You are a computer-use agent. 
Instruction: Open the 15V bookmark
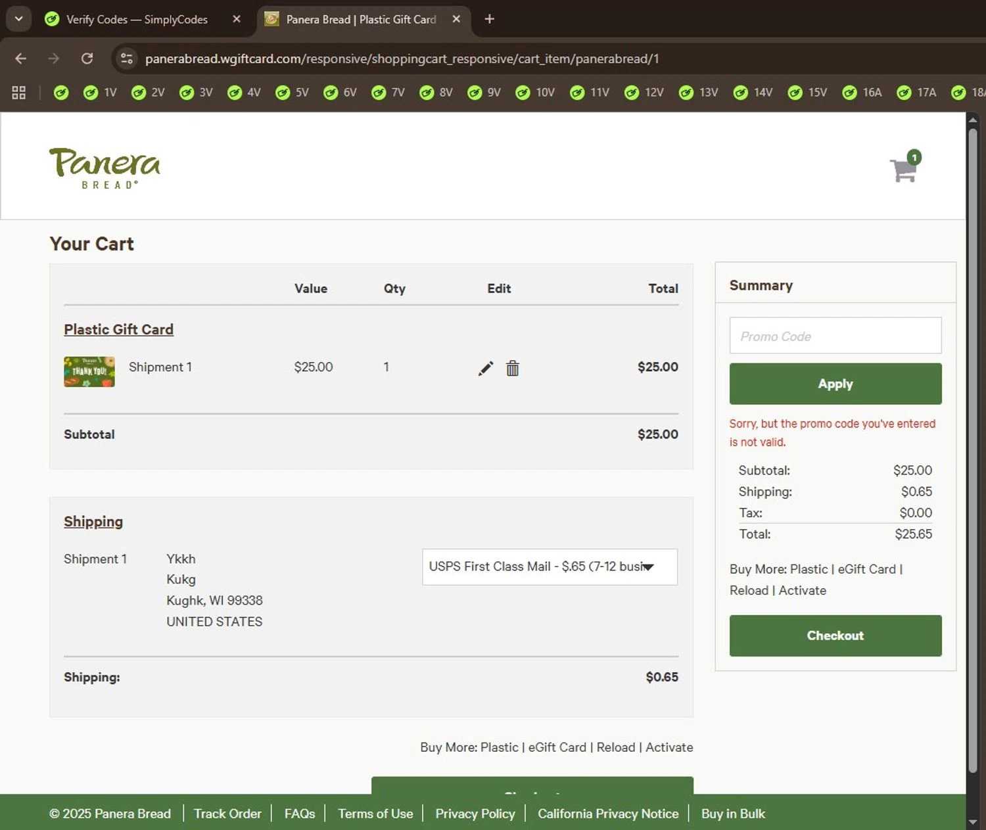coord(808,93)
